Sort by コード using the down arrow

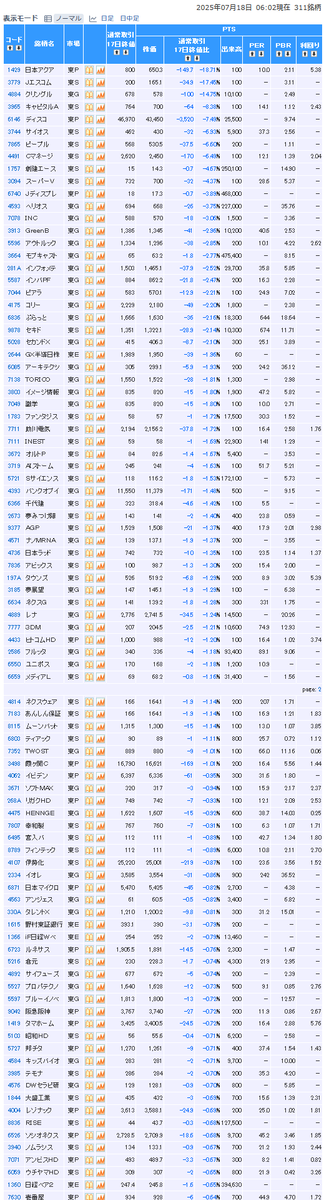coord(18,48)
